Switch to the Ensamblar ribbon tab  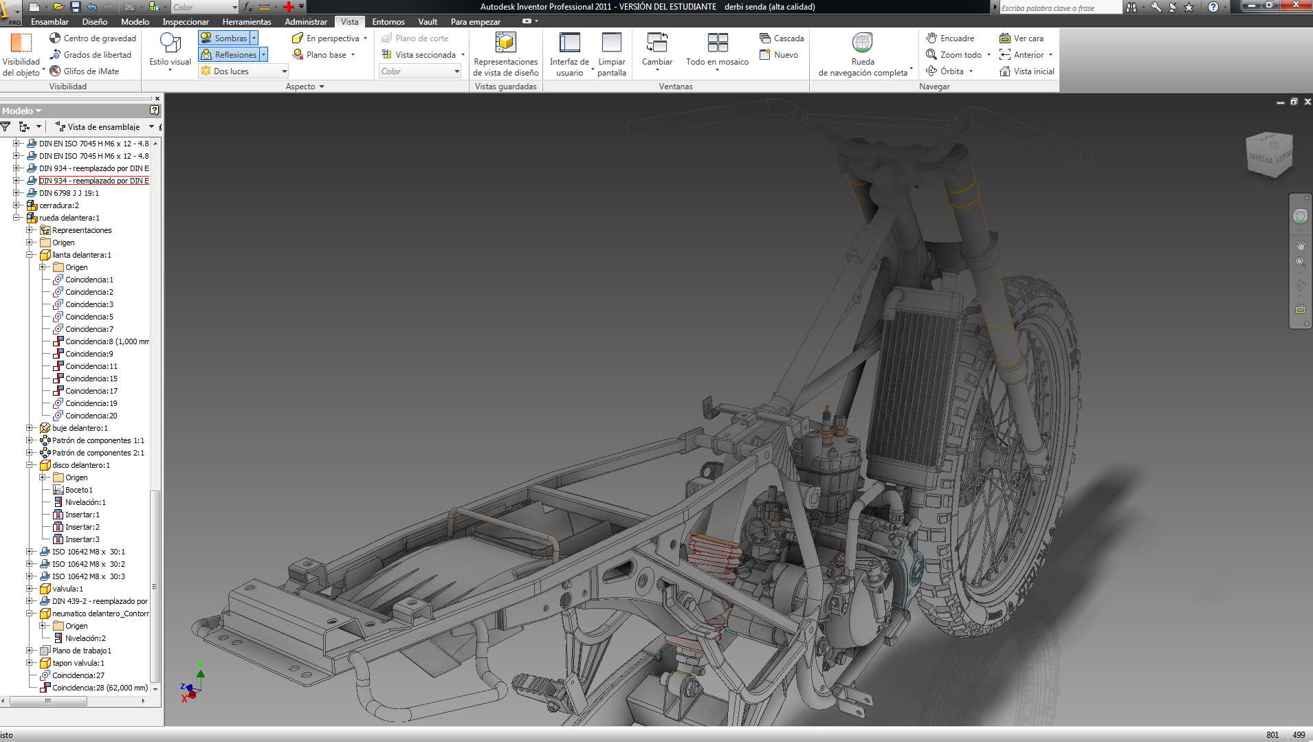click(x=49, y=22)
